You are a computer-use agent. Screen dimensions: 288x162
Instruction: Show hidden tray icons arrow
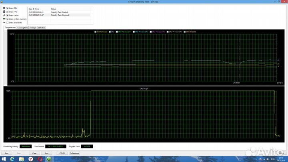click(257, 159)
